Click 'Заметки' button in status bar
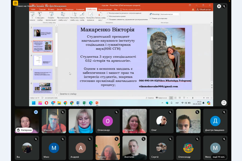Screen dimensions: 242x161 pos(151,98)
